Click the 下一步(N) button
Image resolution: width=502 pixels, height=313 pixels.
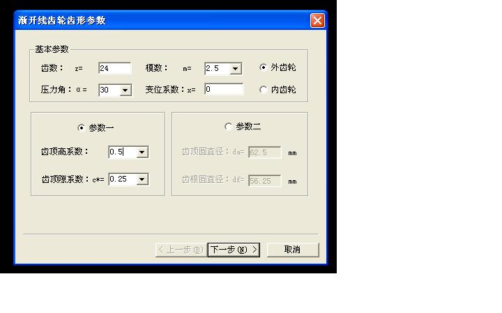pyautogui.click(x=234, y=250)
